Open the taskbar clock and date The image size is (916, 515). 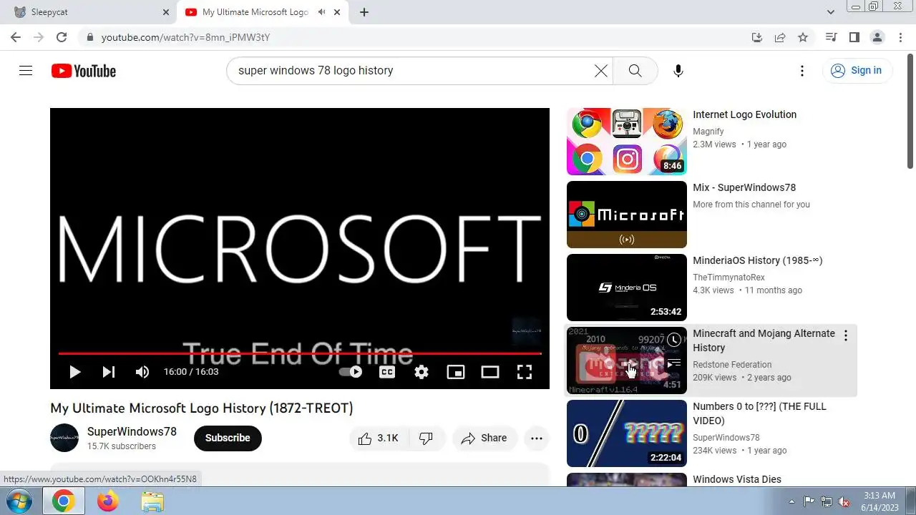pos(879,501)
